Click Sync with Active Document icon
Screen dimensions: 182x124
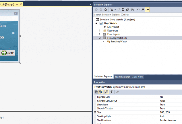[119, 9]
